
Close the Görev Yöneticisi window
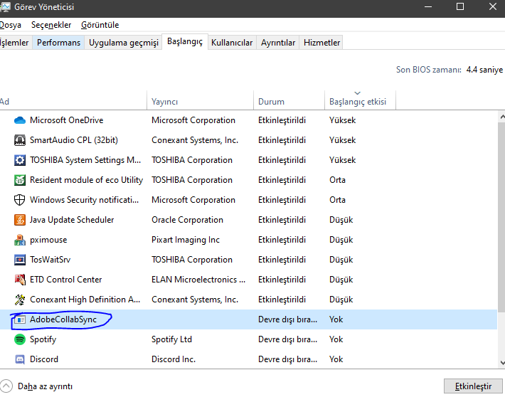point(493,7)
